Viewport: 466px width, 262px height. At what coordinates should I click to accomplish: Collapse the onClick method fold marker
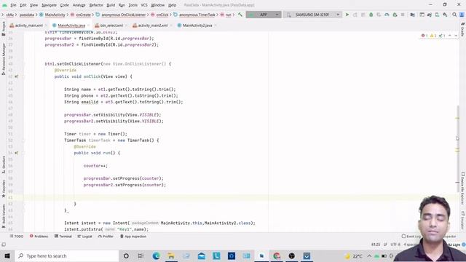[x=23, y=76]
